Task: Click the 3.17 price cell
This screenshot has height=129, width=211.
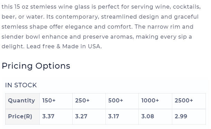Action: pyautogui.click(x=122, y=117)
